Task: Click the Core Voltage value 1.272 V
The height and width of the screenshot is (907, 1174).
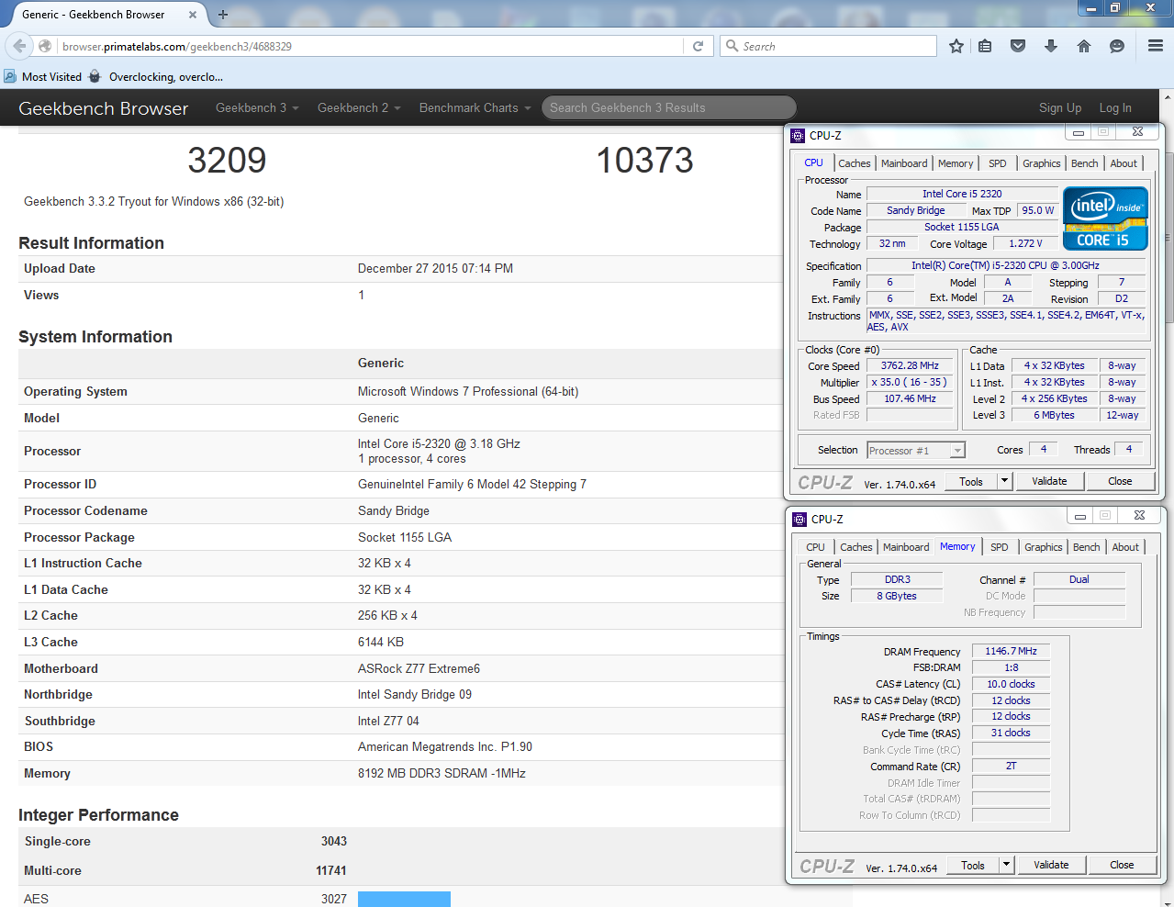Action: point(1025,243)
